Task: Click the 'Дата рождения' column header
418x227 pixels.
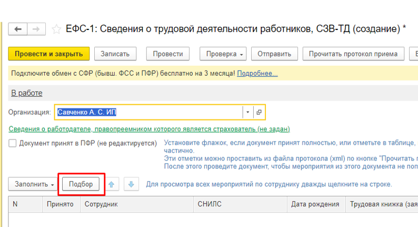Action: (x=316, y=204)
